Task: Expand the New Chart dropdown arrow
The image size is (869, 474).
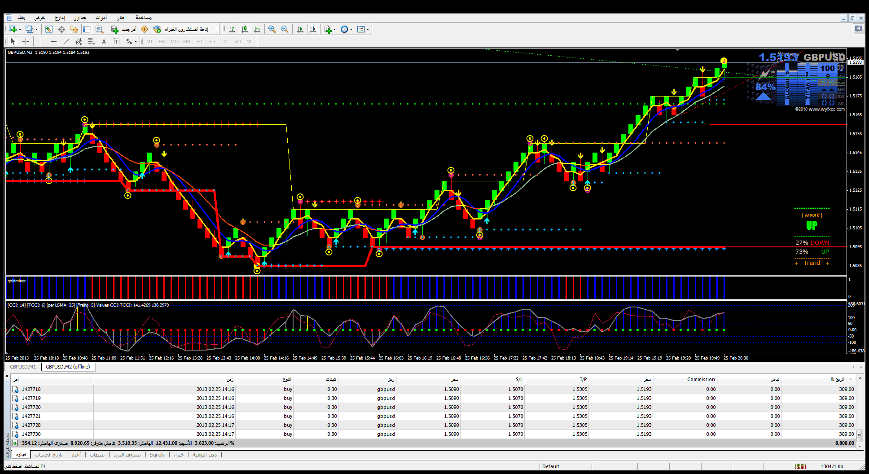Action: [20, 30]
